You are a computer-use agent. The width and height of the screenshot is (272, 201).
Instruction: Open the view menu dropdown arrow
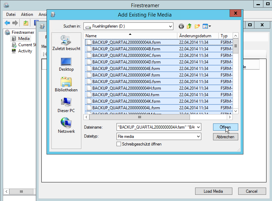210,26
